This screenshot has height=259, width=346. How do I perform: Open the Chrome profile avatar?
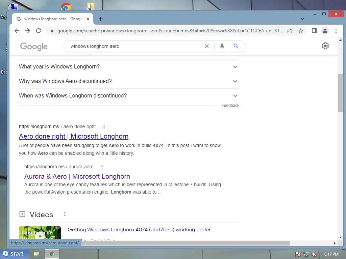325,31
